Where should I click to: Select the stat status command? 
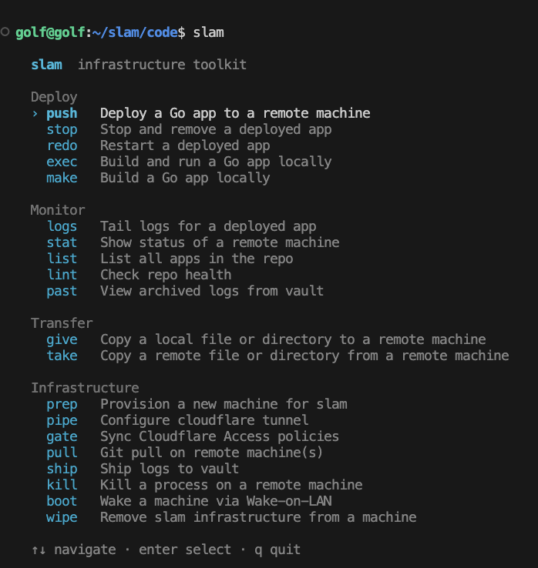click(62, 242)
